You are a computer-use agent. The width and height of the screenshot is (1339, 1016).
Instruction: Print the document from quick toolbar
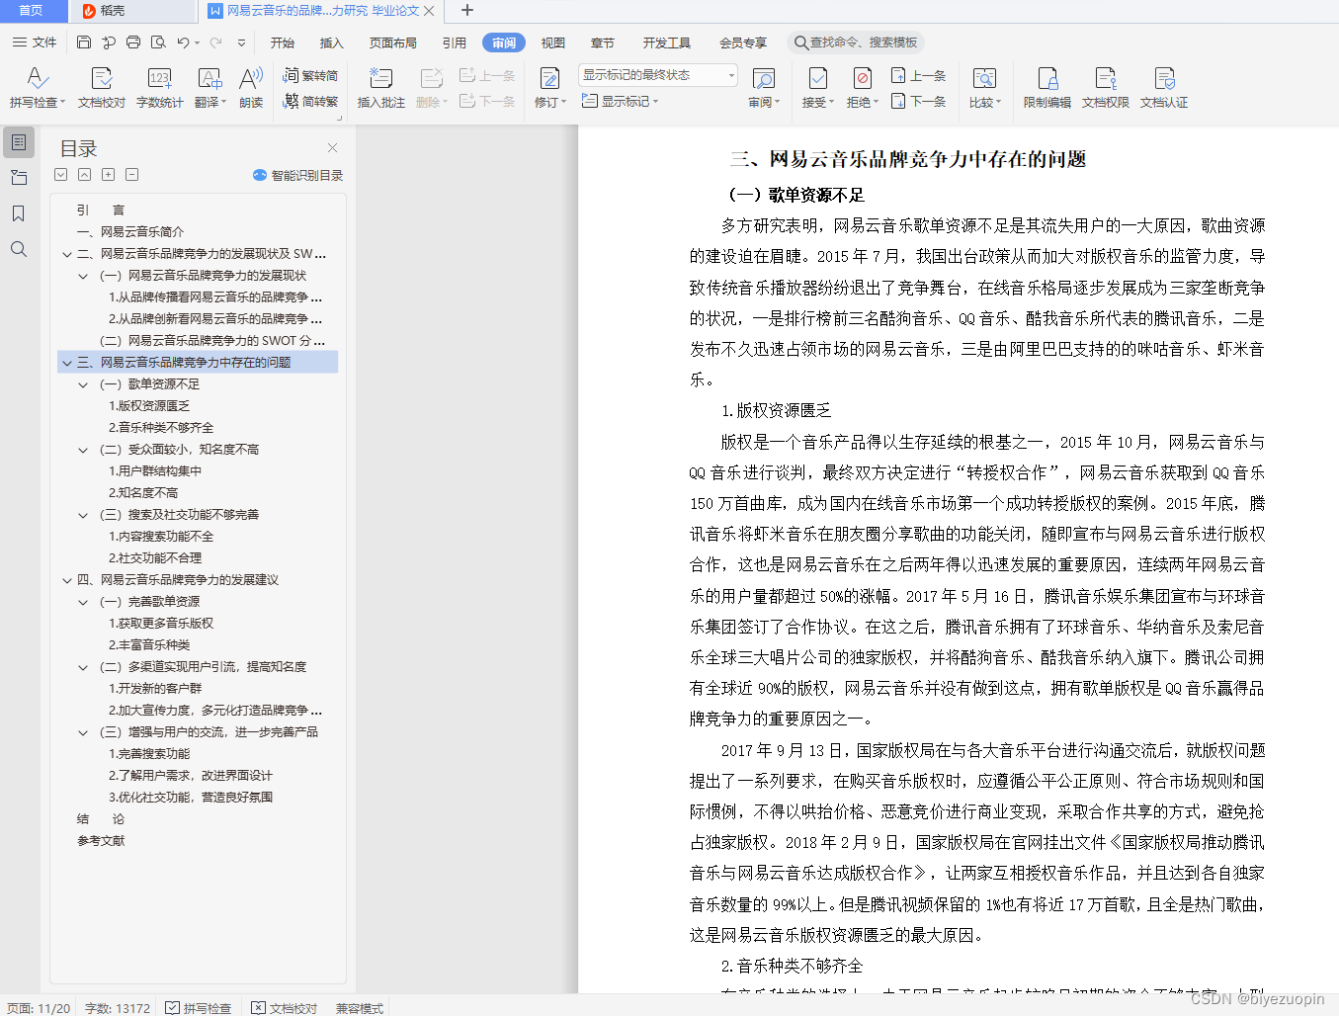pyautogui.click(x=133, y=42)
